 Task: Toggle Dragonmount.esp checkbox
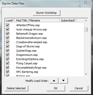(x=7, y=55)
